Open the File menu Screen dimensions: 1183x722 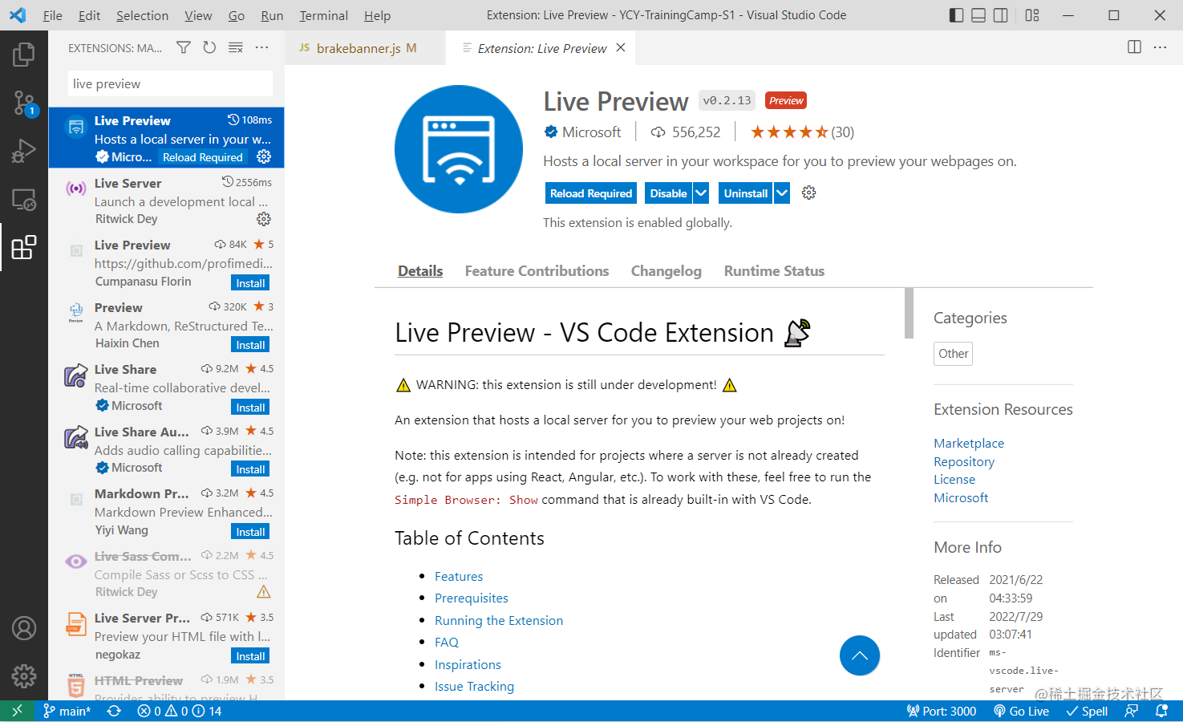pos(53,15)
